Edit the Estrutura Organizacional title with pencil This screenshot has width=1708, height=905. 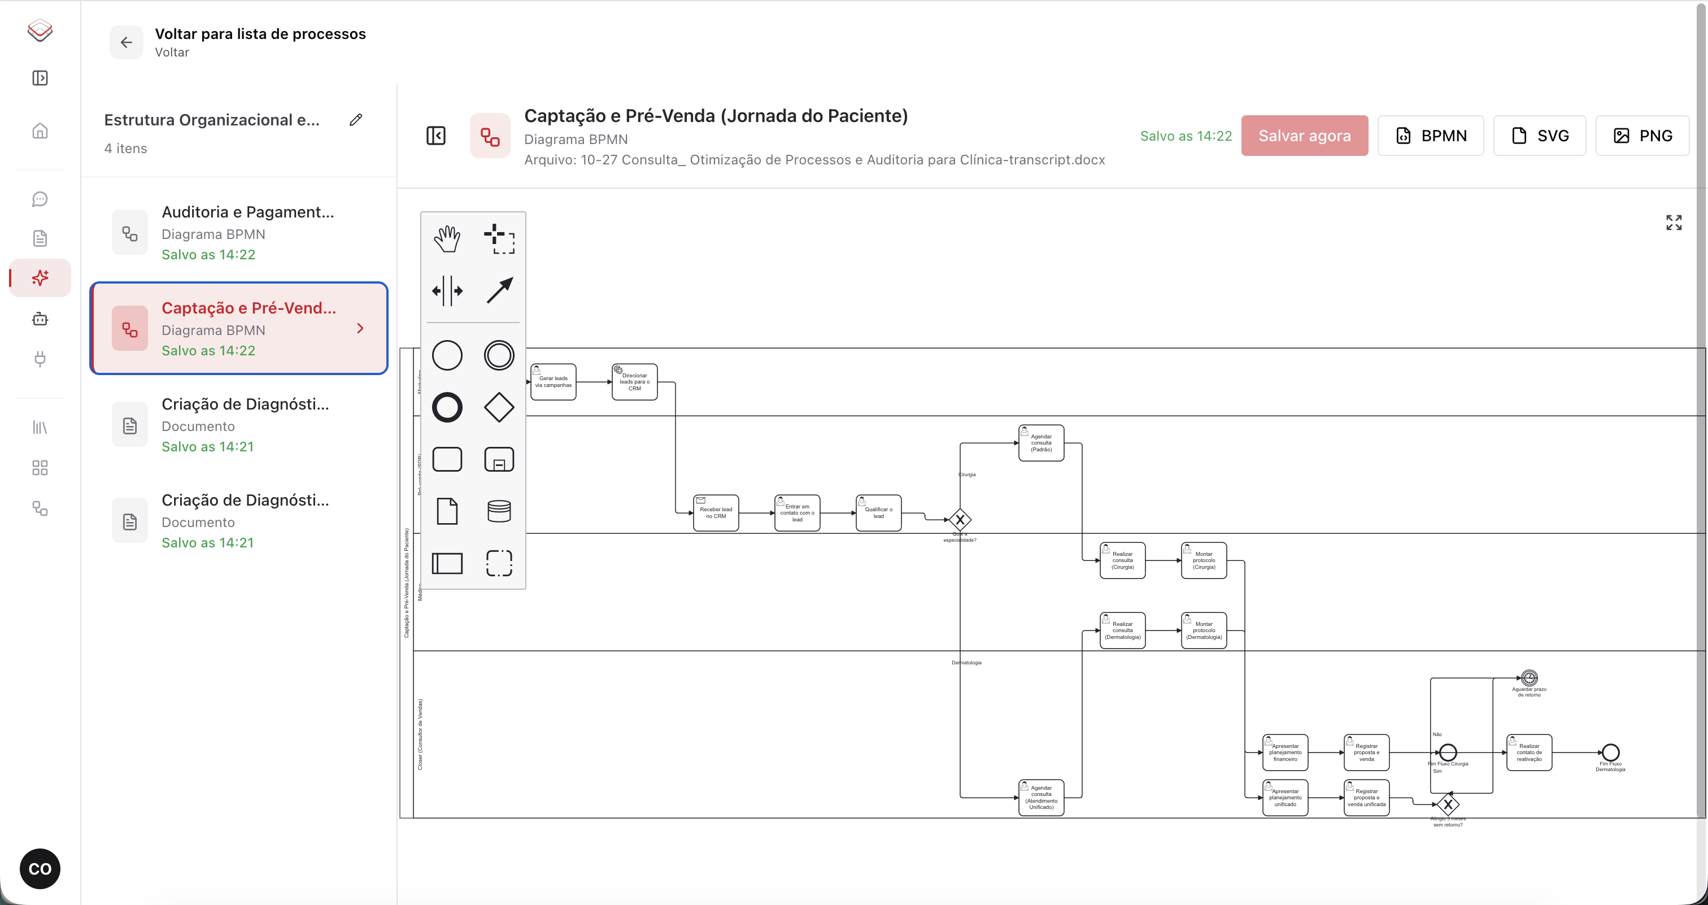pyautogui.click(x=356, y=119)
